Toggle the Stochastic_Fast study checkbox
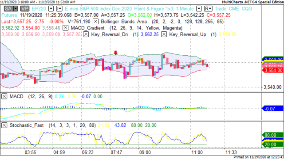Image resolution: width=284 pixels, height=159 pixels. coord(4,125)
